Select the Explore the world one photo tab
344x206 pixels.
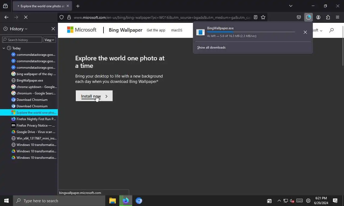(x=42, y=6)
